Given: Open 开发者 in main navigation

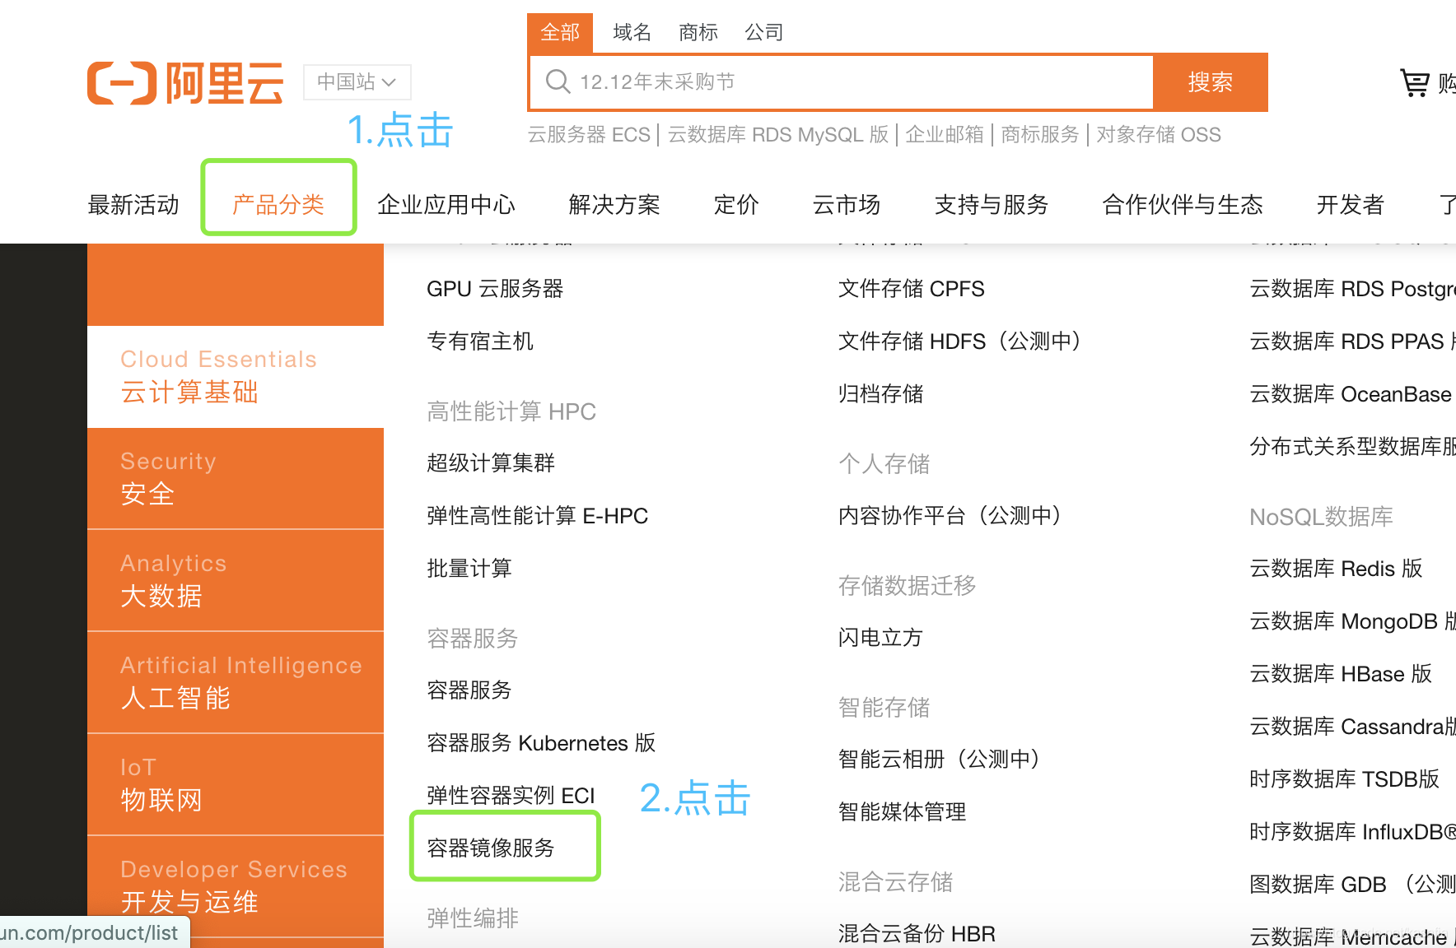Looking at the screenshot, I should pos(1351,205).
